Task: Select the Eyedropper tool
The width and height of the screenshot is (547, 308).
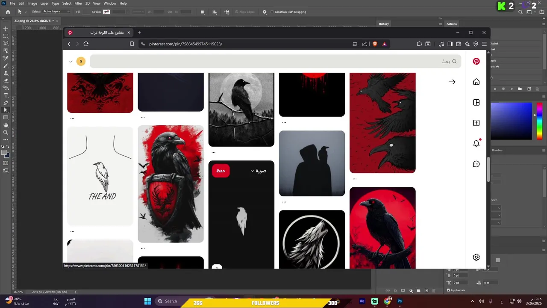Action: [6, 58]
